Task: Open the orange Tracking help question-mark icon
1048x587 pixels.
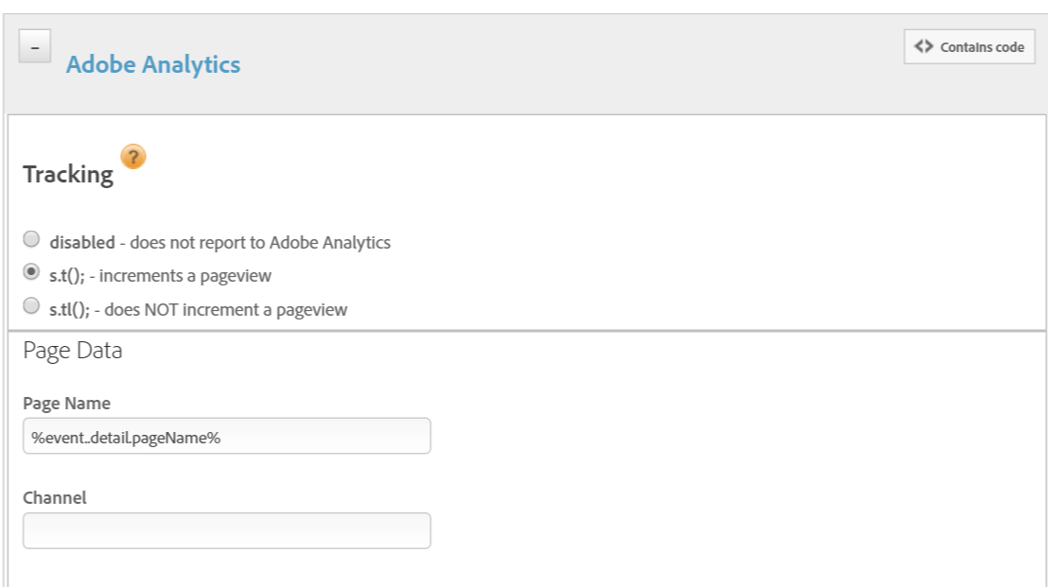Action: [133, 157]
